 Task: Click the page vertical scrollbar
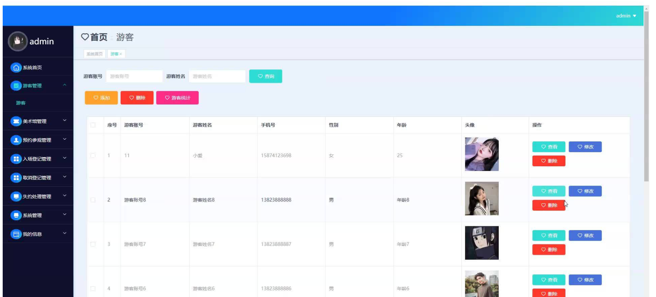coord(646,97)
